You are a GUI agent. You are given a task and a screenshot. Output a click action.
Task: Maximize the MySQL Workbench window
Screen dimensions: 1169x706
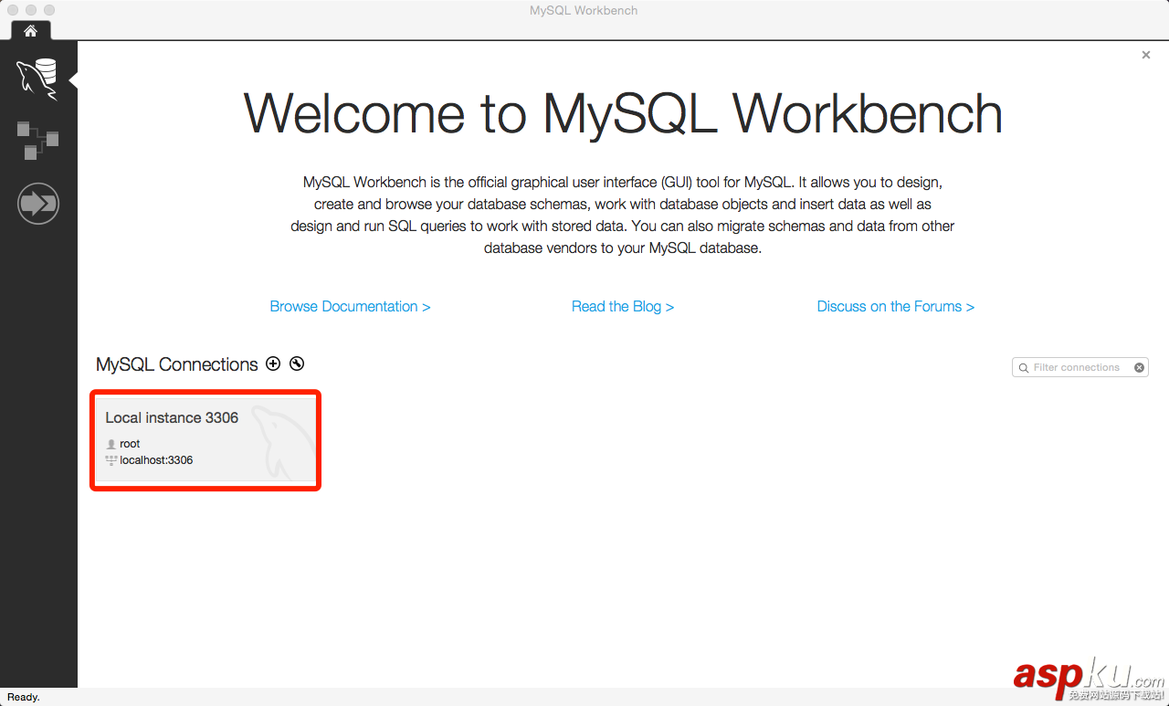(49, 10)
